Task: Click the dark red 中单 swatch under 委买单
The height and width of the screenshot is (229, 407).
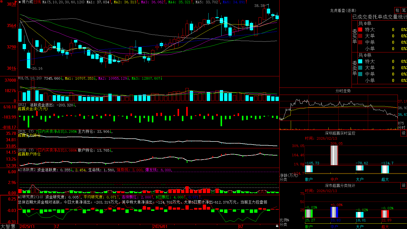Action: 360,42
